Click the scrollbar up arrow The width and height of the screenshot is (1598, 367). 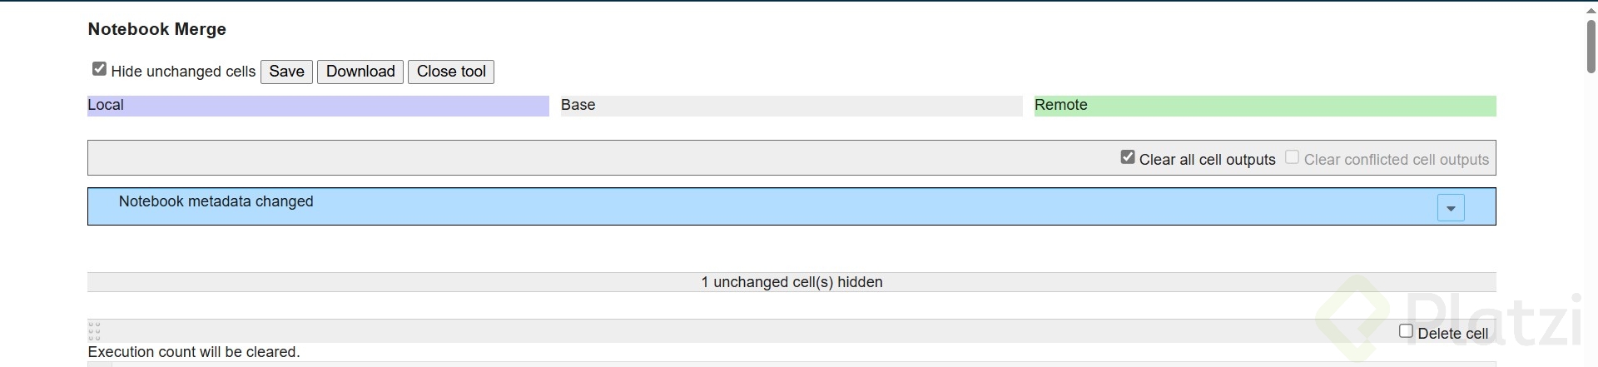pyautogui.click(x=1591, y=7)
